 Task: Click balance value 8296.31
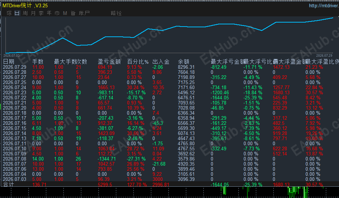tap(186, 67)
